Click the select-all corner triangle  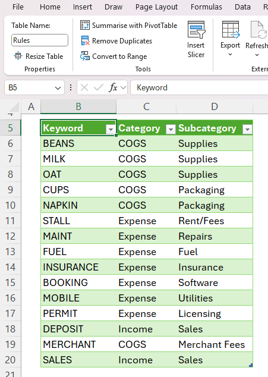pos(14,107)
